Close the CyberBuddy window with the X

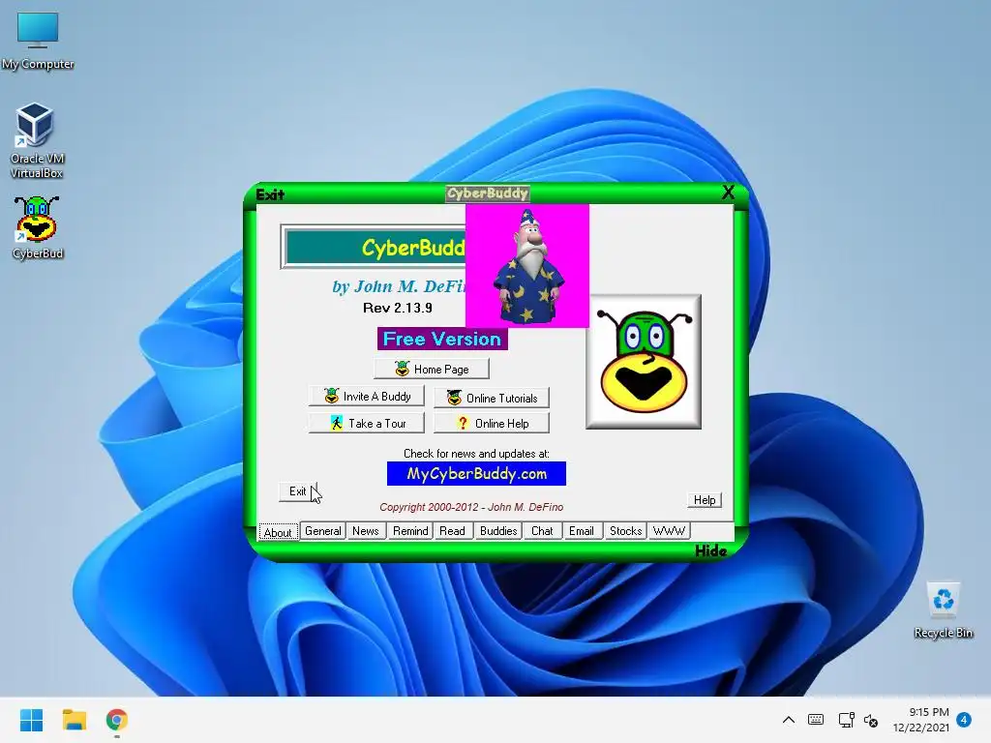728,193
